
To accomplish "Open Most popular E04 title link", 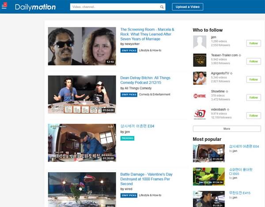I will pos(244,147).
